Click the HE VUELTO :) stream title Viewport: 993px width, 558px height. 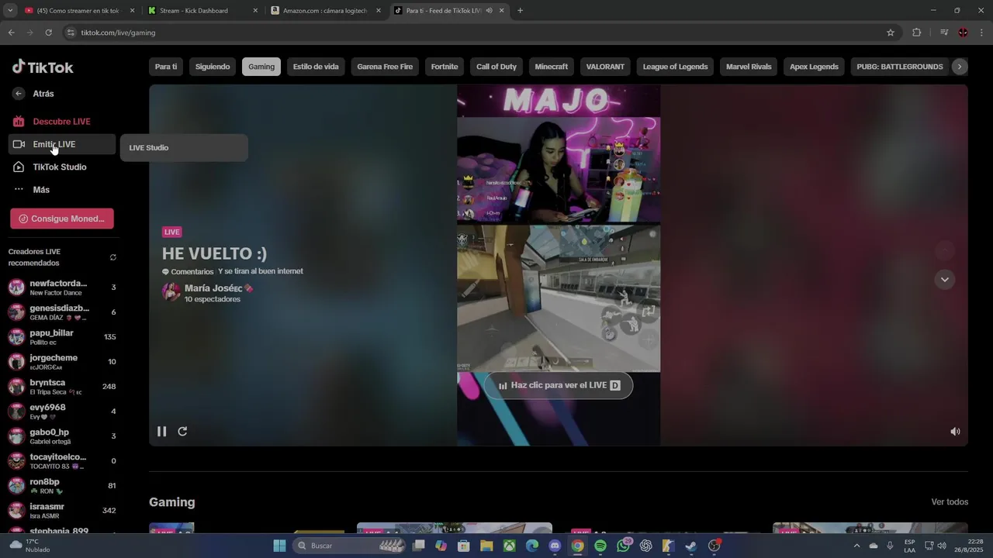214,253
